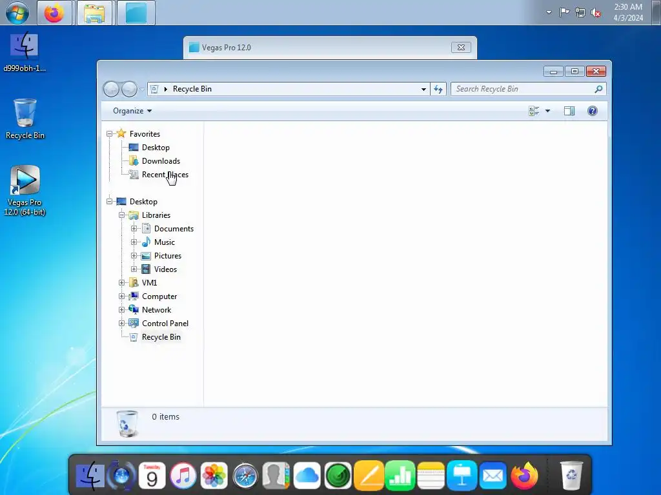Open Pages from the dock

[x=369, y=476]
